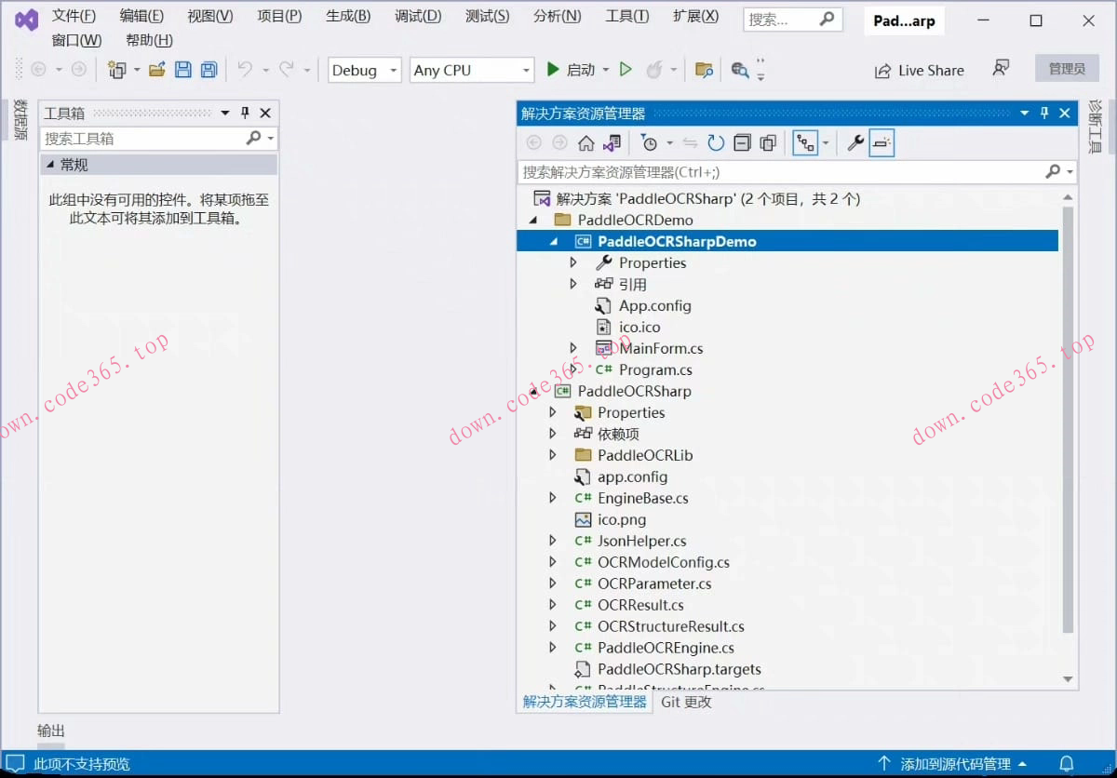Screen dimensions: 1117x778
Task: Click the Pending Changes Filter clock icon
Action: pos(649,143)
